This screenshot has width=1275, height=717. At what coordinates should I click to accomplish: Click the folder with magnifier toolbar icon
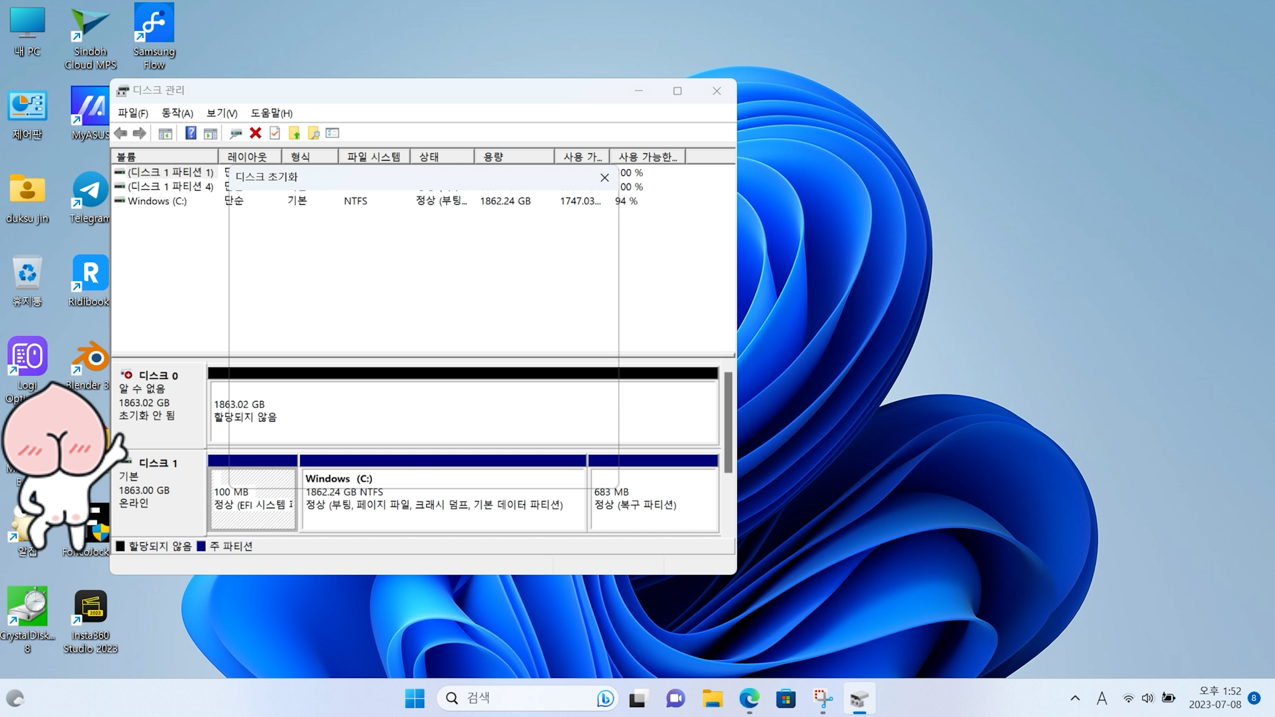[x=313, y=133]
